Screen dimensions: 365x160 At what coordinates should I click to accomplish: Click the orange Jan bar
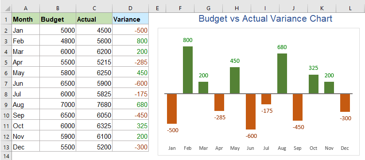(x=172, y=109)
